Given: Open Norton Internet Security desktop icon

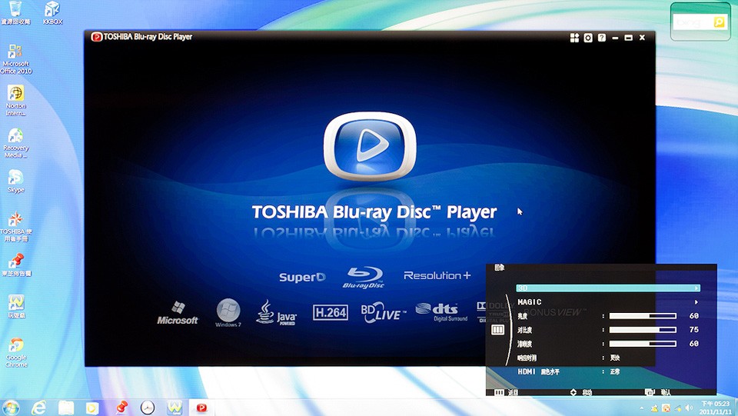Looking at the screenshot, I should click(x=15, y=98).
